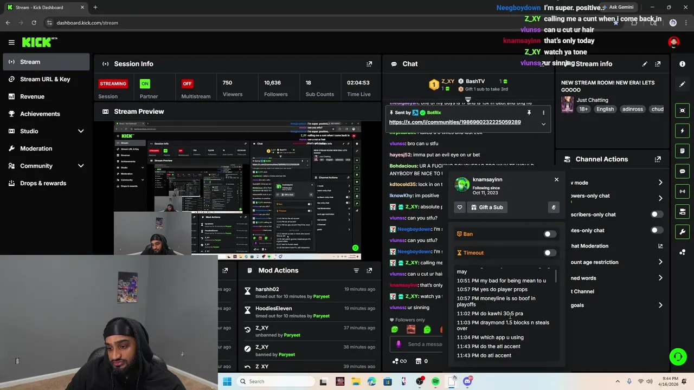Open the Stream sidebar item
Viewport: 694px width, 390px height.
click(x=46, y=62)
